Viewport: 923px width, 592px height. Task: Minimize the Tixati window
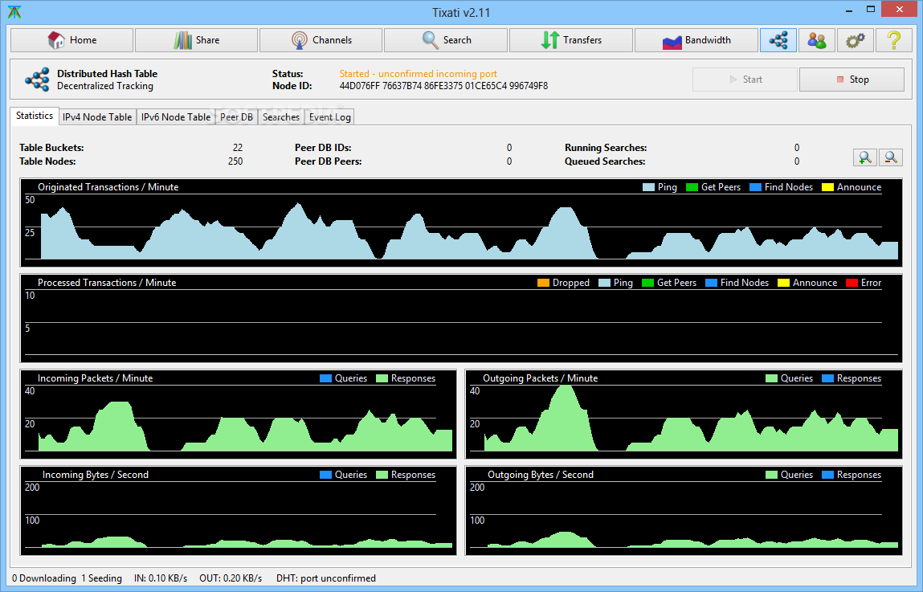click(x=849, y=10)
